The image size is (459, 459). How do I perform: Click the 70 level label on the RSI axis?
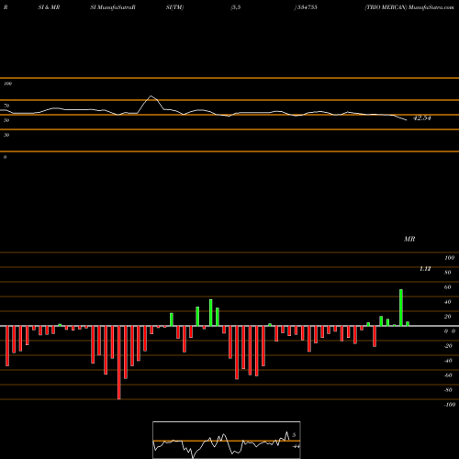[6, 106]
